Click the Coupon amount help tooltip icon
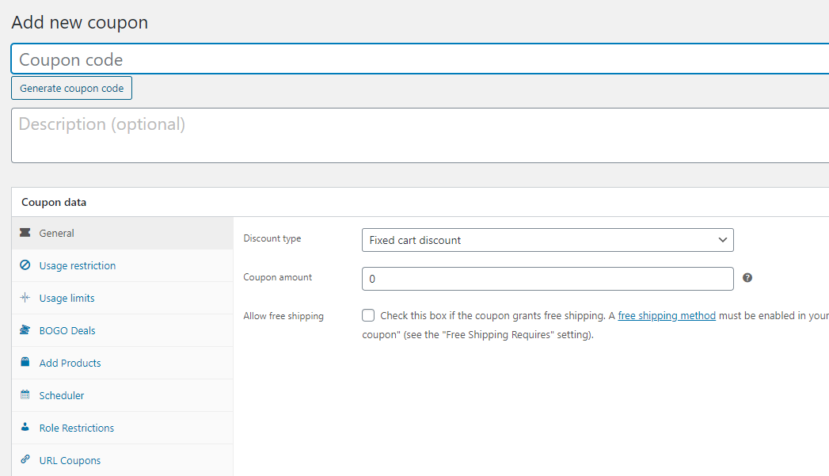The width and height of the screenshot is (829, 476). [747, 278]
